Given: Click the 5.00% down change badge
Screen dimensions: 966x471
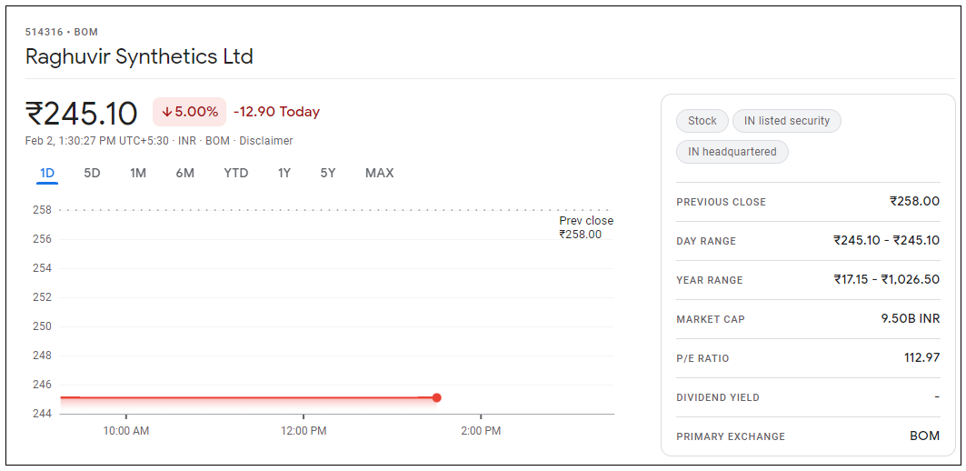Looking at the screenshot, I should [190, 112].
